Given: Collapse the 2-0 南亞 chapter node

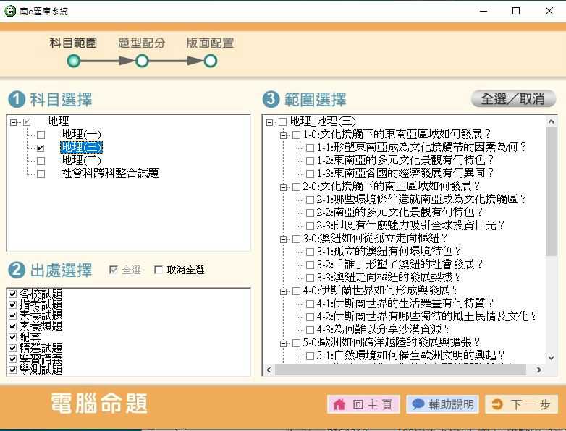Looking at the screenshot, I should click(x=283, y=187).
